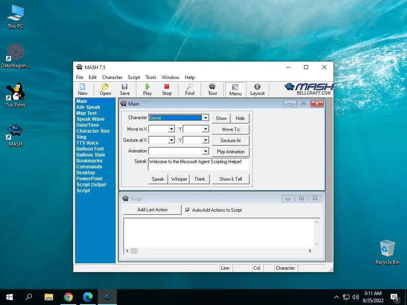The width and height of the screenshot is (407, 305).
Task: Click into the Speak text field
Action: pyautogui.click(x=199, y=164)
